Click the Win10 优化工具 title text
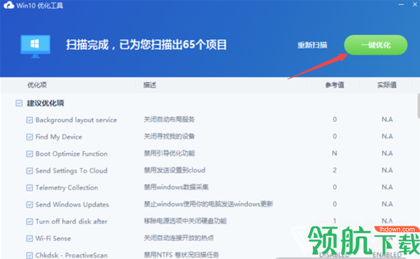 click(x=39, y=6)
